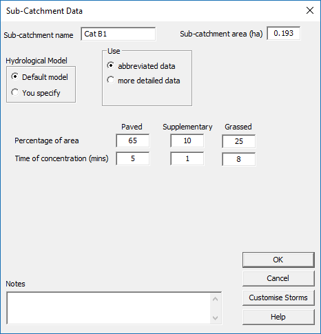Edit Paved time of concentration
Screen dimensions: 321x334
coord(133,158)
